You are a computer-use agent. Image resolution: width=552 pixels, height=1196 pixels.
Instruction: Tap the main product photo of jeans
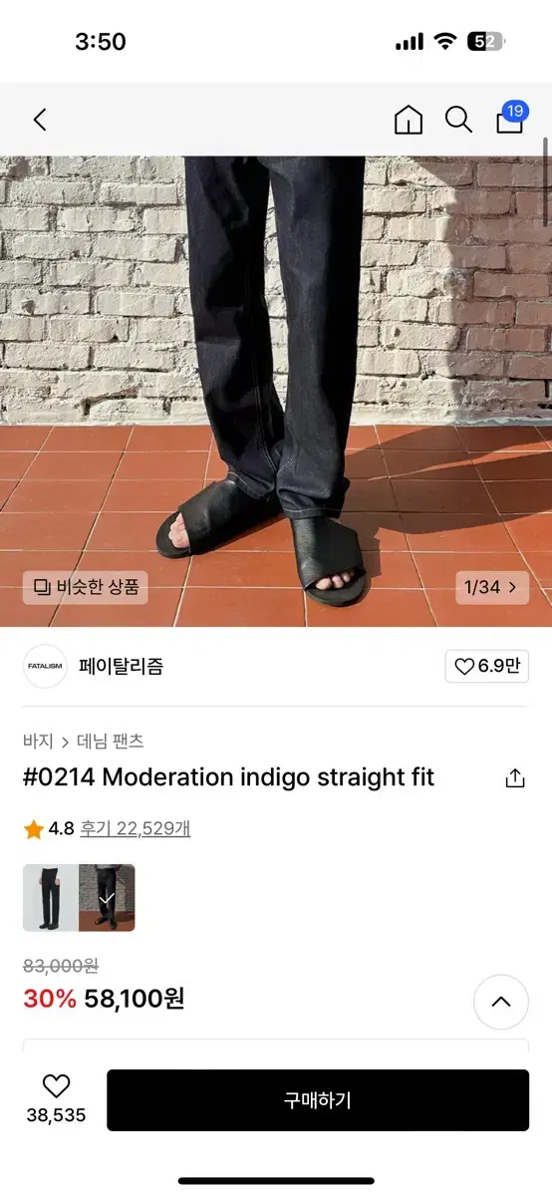[x=276, y=391]
